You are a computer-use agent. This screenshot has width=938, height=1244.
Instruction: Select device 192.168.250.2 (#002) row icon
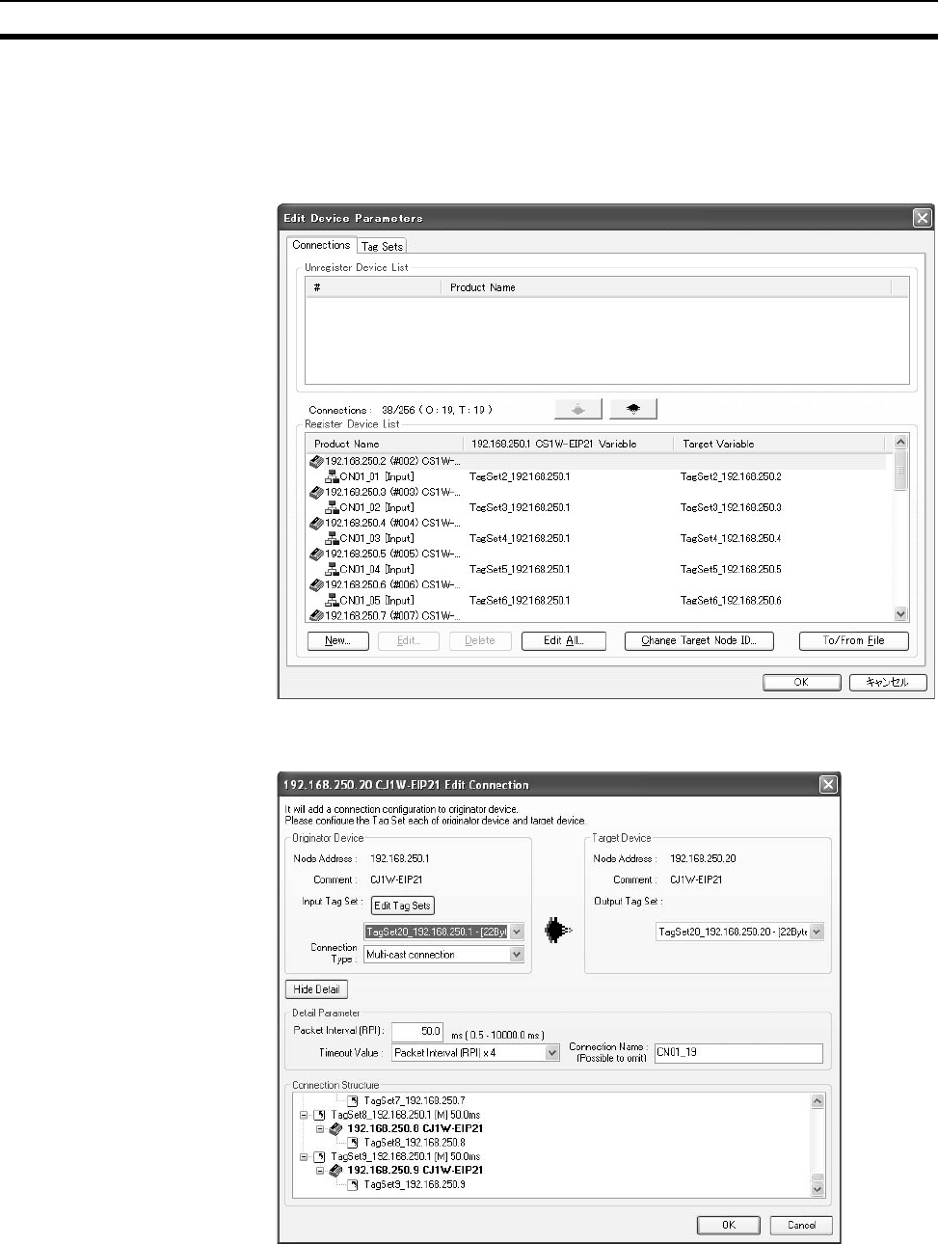click(x=316, y=461)
